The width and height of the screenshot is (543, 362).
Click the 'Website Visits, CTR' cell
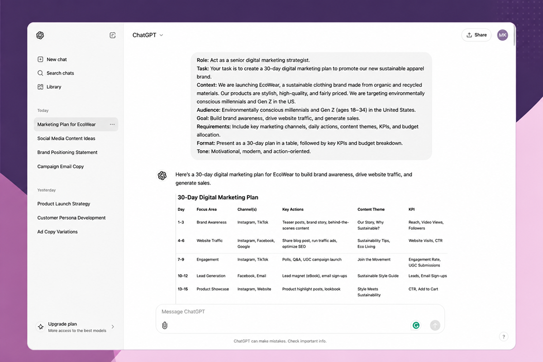pyautogui.click(x=425, y=241)
